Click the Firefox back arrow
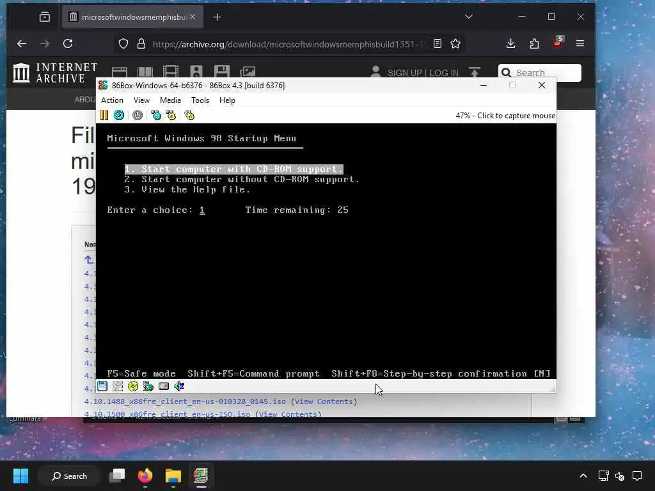 (x=22, y=43)
